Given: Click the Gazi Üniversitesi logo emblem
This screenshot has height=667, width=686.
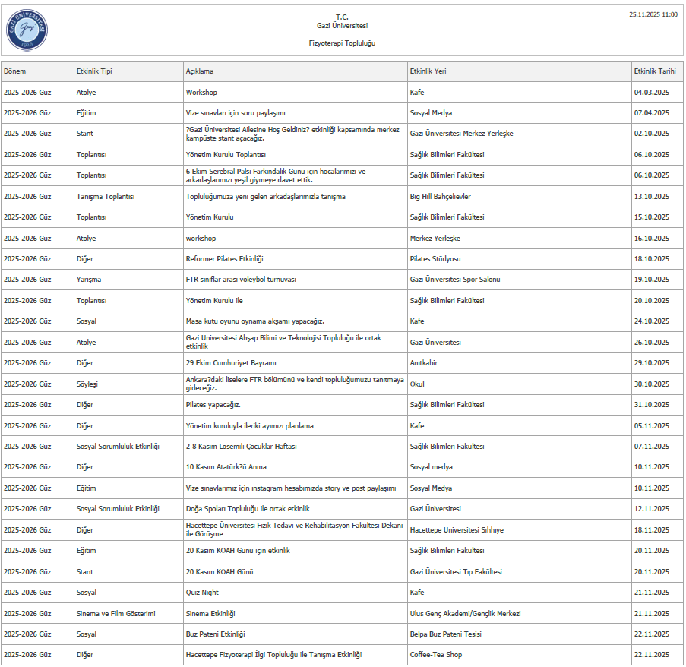Looking at the screenshot, I should (27, 30).
